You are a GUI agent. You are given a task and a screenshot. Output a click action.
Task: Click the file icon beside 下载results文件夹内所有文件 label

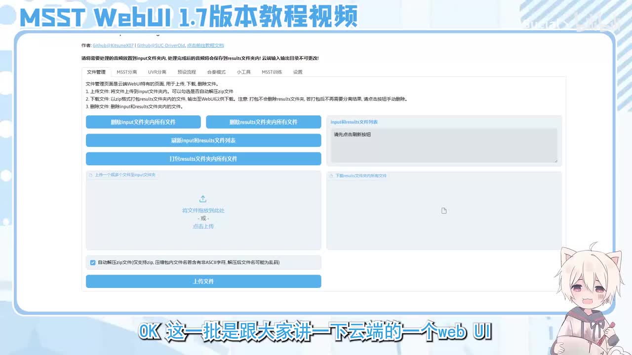tap(331, 176)
